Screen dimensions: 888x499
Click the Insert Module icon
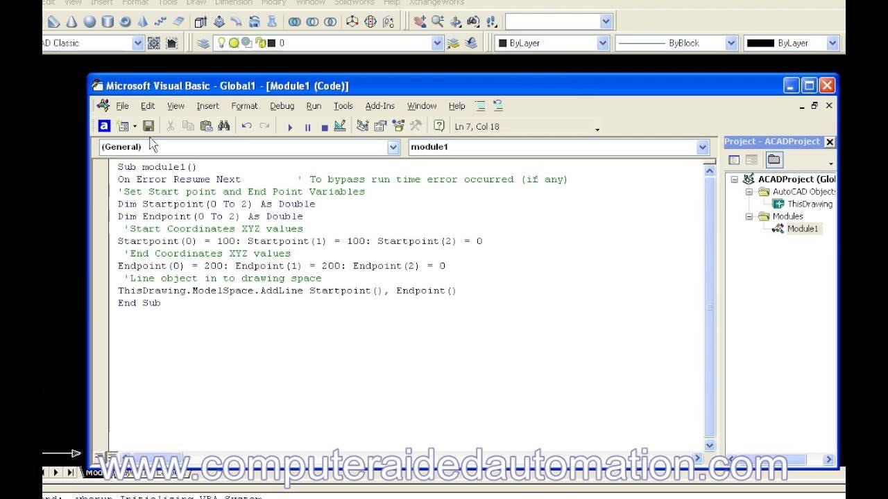tap(123, 126)
